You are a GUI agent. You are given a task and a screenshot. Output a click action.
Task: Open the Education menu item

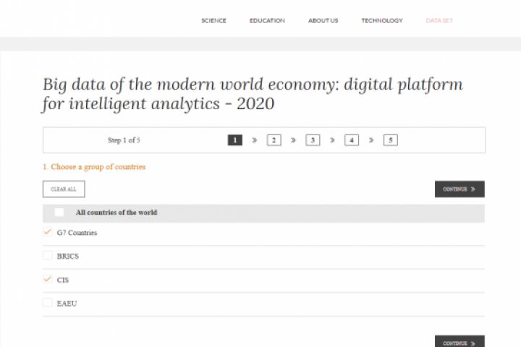pyautogui.click(x=267, y=21)
